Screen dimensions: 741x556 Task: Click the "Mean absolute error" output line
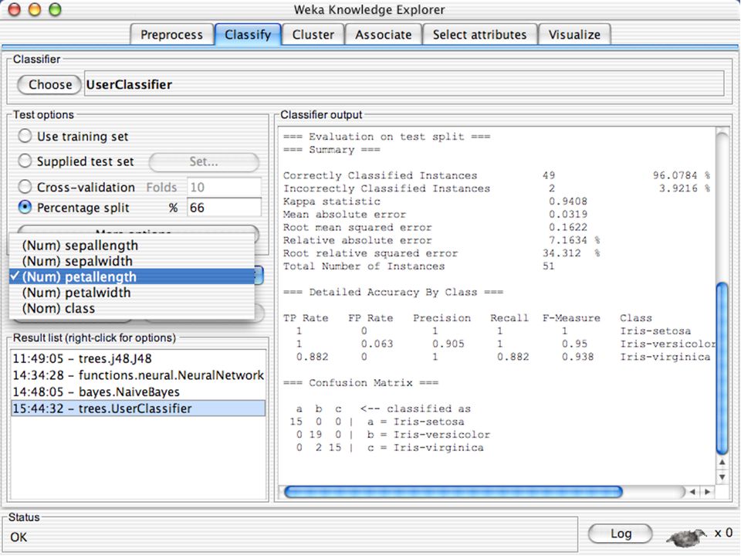[x=435, y=215]
